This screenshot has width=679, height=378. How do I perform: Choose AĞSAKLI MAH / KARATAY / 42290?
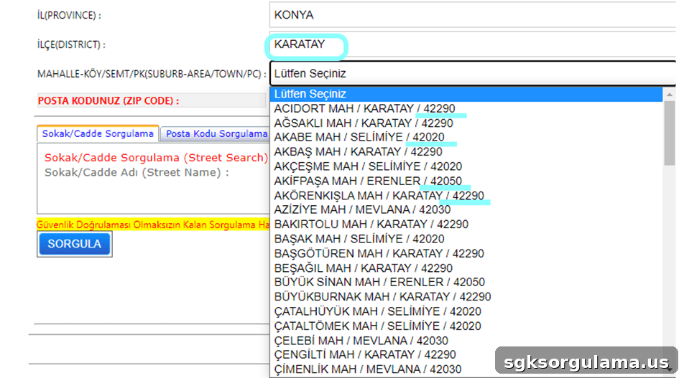[466, 123]
